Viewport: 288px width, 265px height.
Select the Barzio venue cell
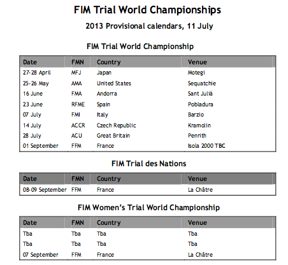[x=196, y=115]
